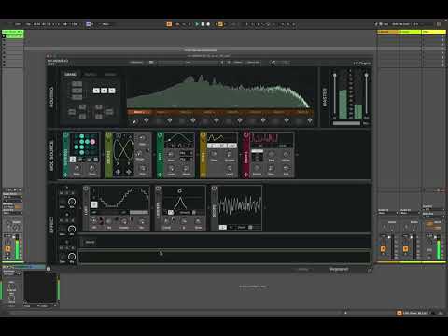Viewport: 448px width, 336px height.
Task: Stop playback with the square stop button
Action: [x=203, y=24]
